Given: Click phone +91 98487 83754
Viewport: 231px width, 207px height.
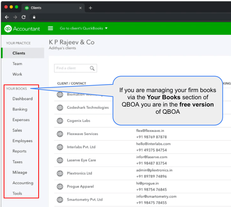Looking at the screenshot, I should [x=151, y=163].
